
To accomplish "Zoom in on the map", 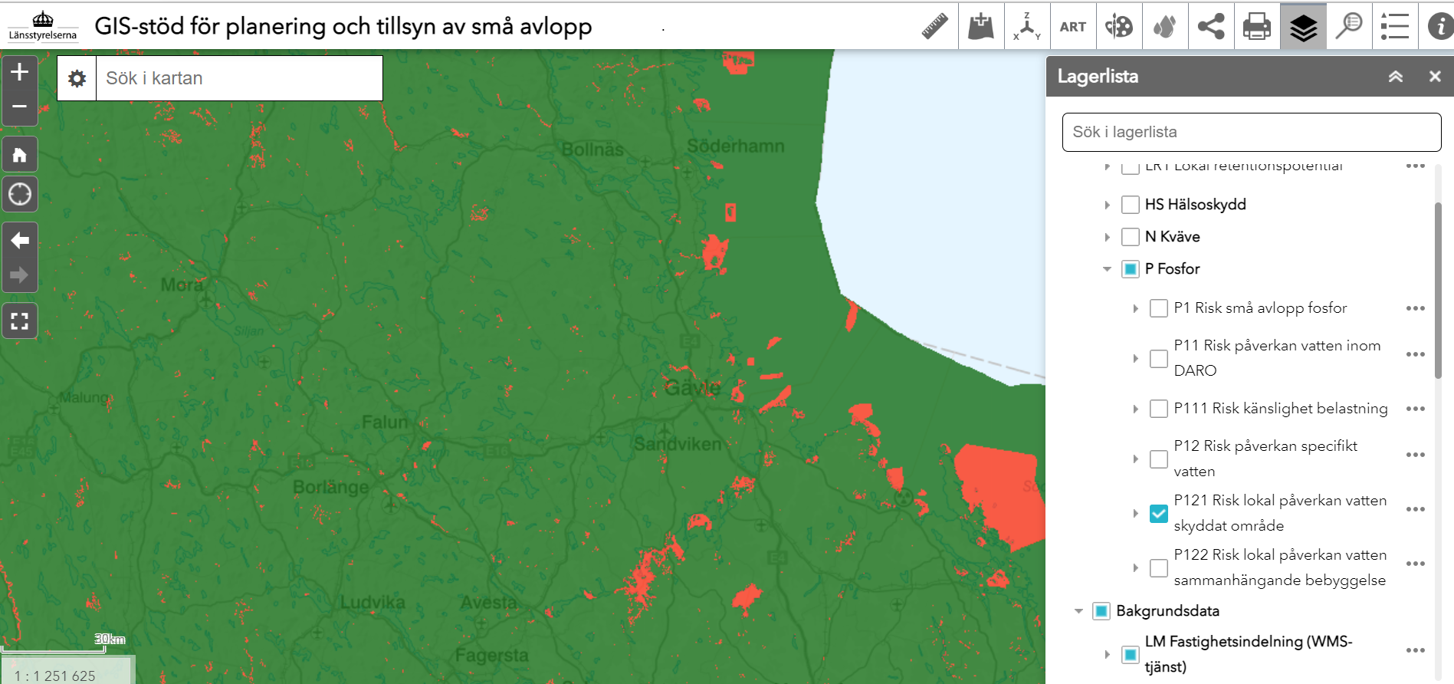I will [x=20, y=72].
